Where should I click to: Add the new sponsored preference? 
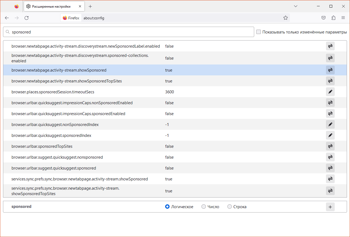[330, 207]
